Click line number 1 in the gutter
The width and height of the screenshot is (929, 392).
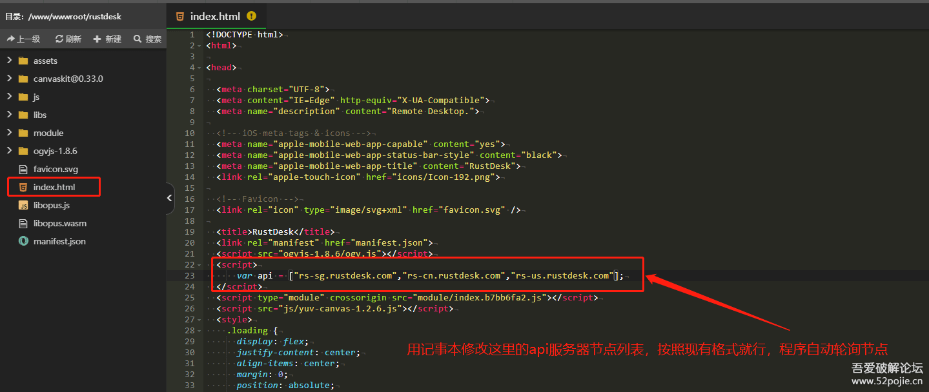(x=192, y=35)
